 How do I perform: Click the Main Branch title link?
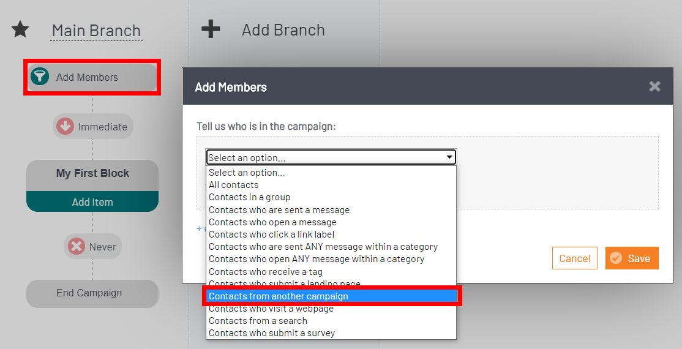[x=96, y=31]
